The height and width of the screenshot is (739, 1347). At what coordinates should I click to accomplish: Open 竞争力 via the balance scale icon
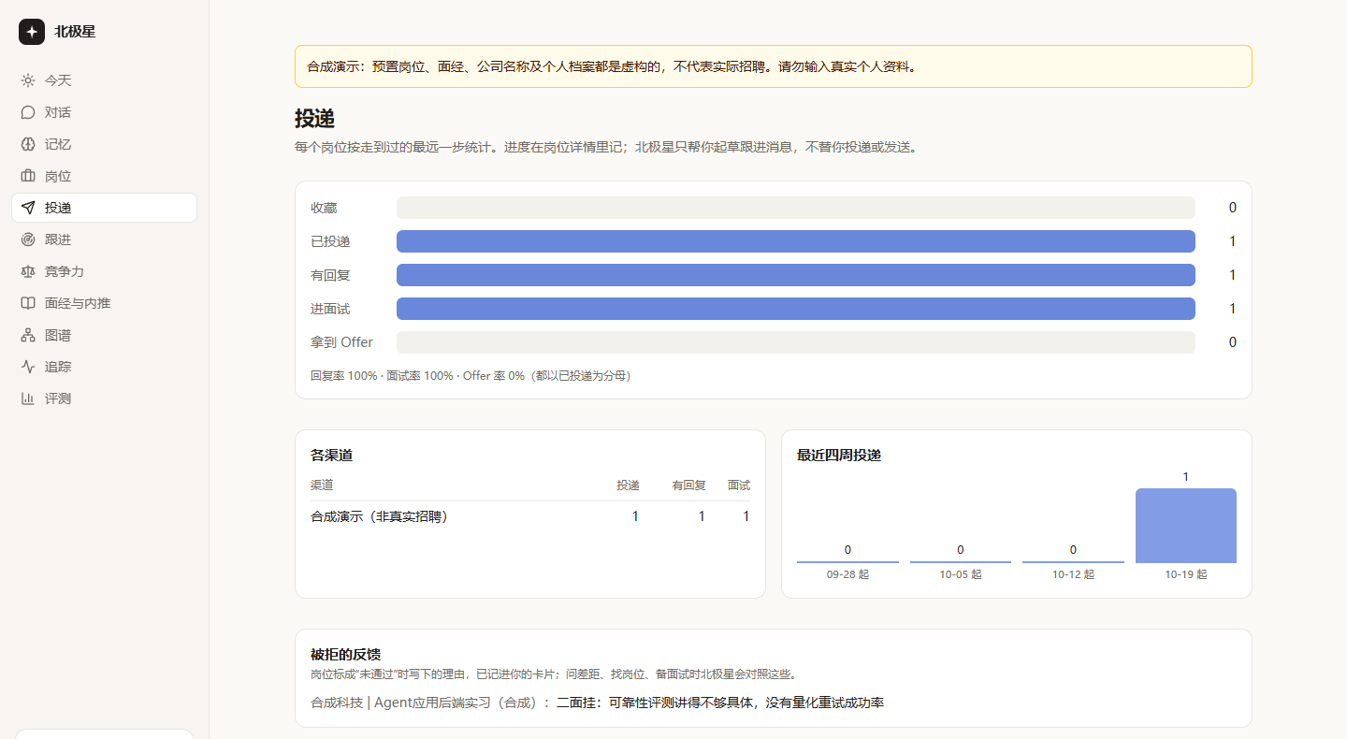point(28,271)
